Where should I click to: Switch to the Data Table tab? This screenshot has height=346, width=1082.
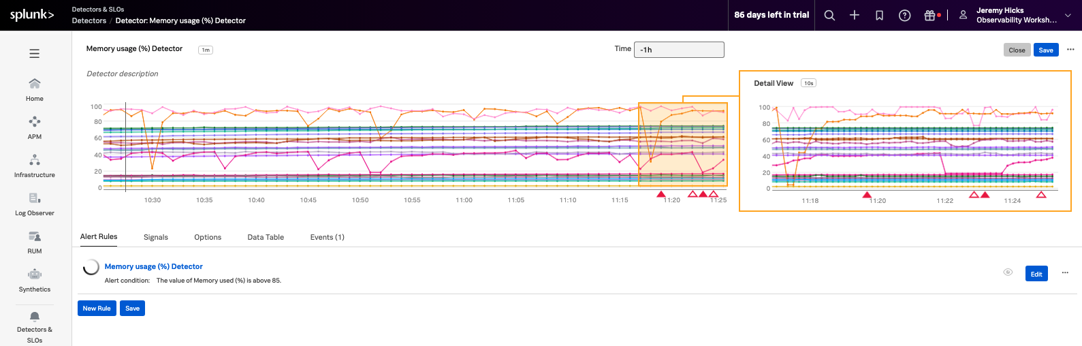(x=266, y=237)
